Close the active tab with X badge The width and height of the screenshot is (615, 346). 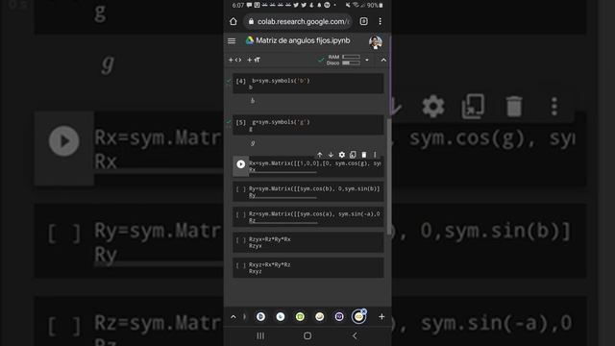pyautogui.click(x=364, y=311)
